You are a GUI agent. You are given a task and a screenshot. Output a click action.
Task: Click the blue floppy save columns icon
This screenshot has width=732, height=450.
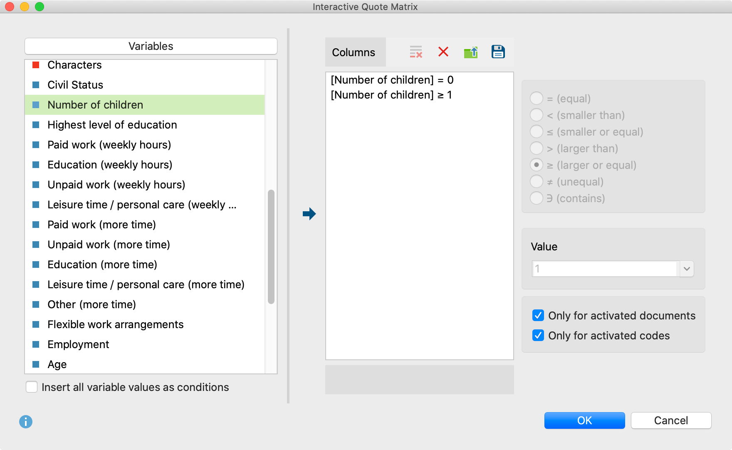coord(498,52)
